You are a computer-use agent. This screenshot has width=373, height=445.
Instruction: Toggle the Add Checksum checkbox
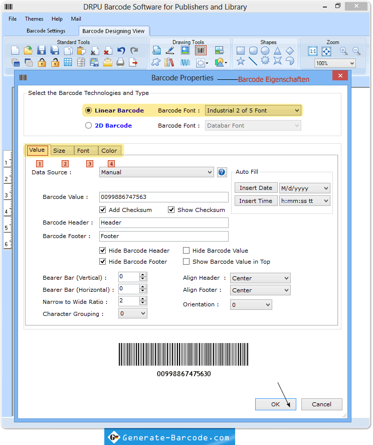point(103,210)
